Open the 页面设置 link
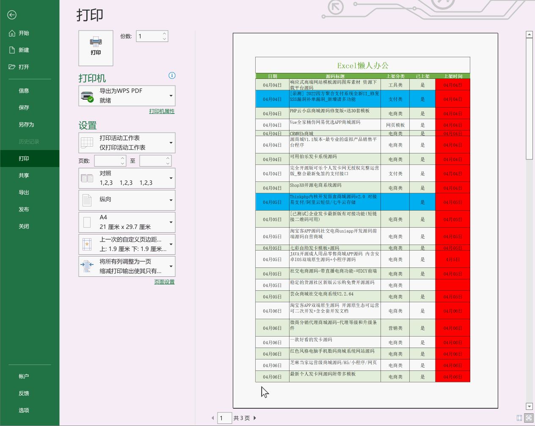 tap(164, 282)
